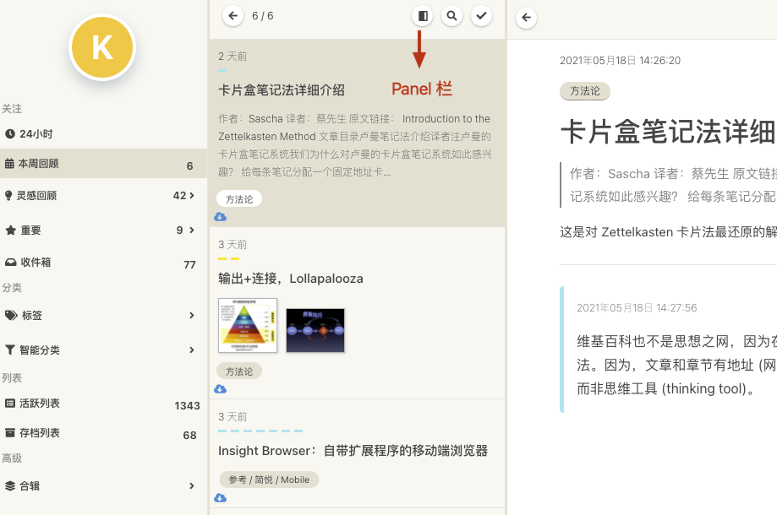Click the lightbulb icon beside 灵感回顾
Image resolution: width=777 pixels, height=515 pixels.
[x=8, y=195]
